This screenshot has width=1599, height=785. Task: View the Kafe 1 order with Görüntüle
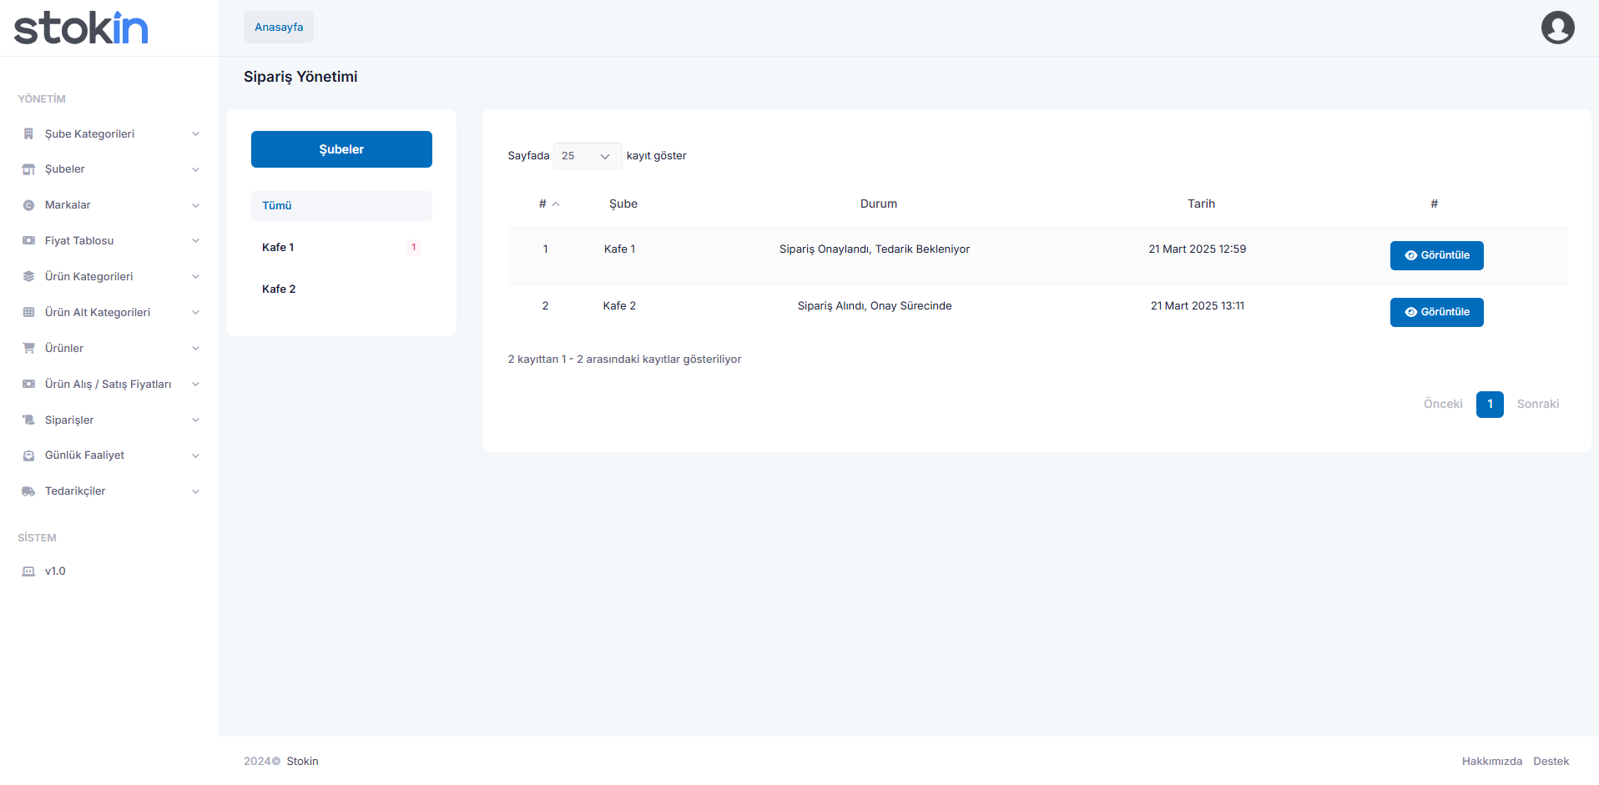click(1435, 255)
